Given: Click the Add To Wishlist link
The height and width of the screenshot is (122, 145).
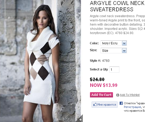Looking at the screenshot, I should click(130, 95).
